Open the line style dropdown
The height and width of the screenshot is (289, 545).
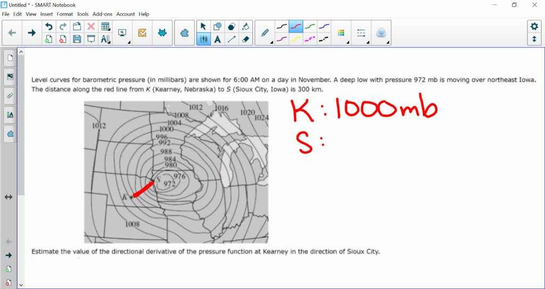pos(361,32)
